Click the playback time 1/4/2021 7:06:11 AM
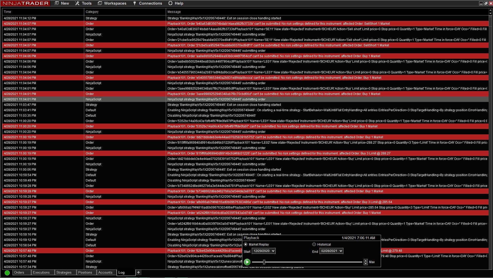 358,238
